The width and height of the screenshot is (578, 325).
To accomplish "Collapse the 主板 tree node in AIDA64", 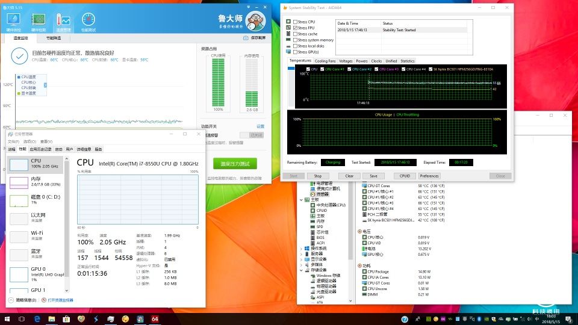I will click(x=301, y=200).
